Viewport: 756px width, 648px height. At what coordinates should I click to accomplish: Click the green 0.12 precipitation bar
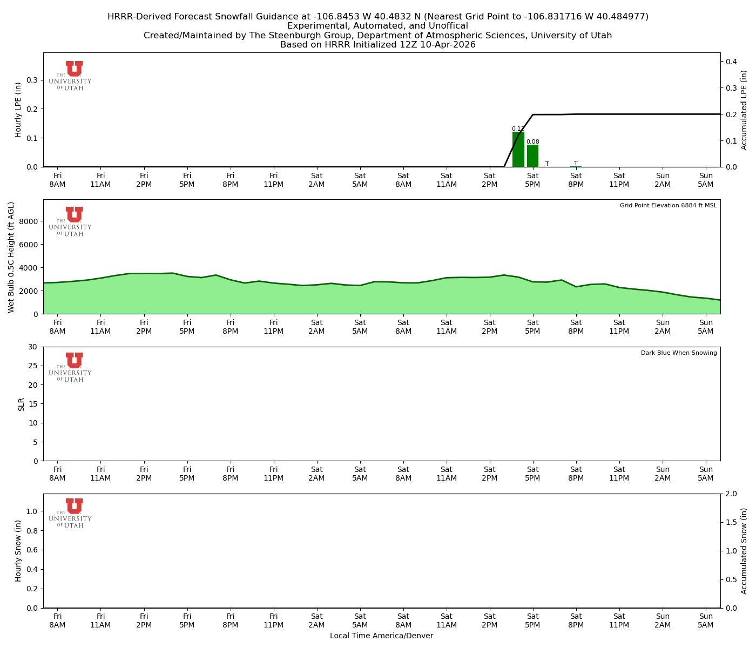[517, 148]
